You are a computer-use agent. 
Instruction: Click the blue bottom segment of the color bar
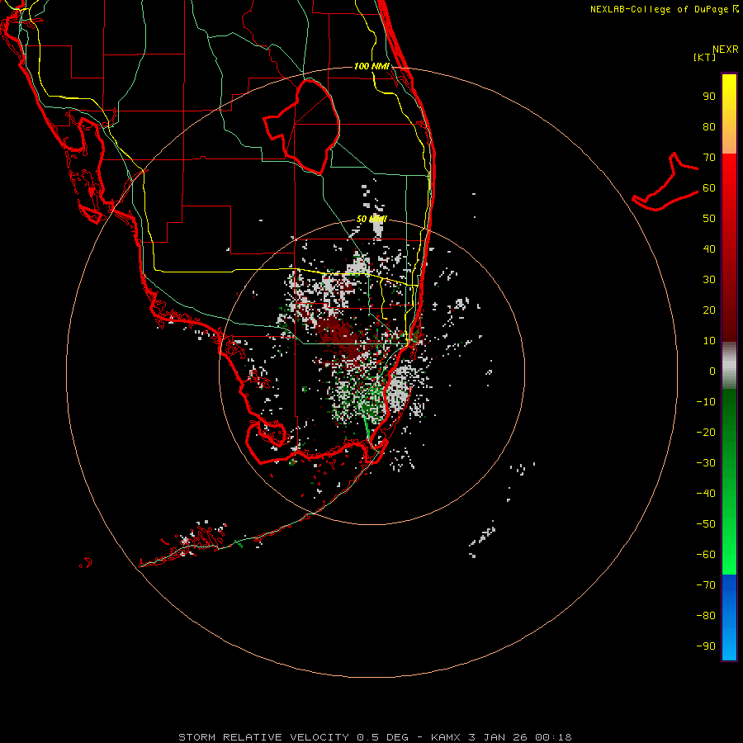click(729, 618)
